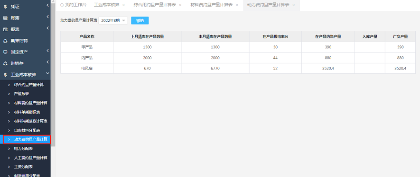Select the active 动力费约旦产量计算表 tab

click(268, 5)
